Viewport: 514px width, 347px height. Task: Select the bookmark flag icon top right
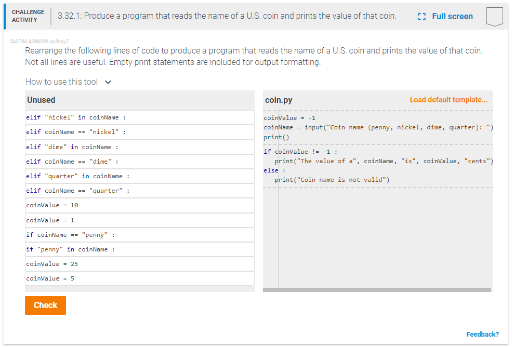point(494,16)
